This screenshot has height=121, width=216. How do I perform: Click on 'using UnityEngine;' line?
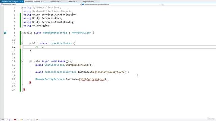pyautogui.click(x=37, y=26)
